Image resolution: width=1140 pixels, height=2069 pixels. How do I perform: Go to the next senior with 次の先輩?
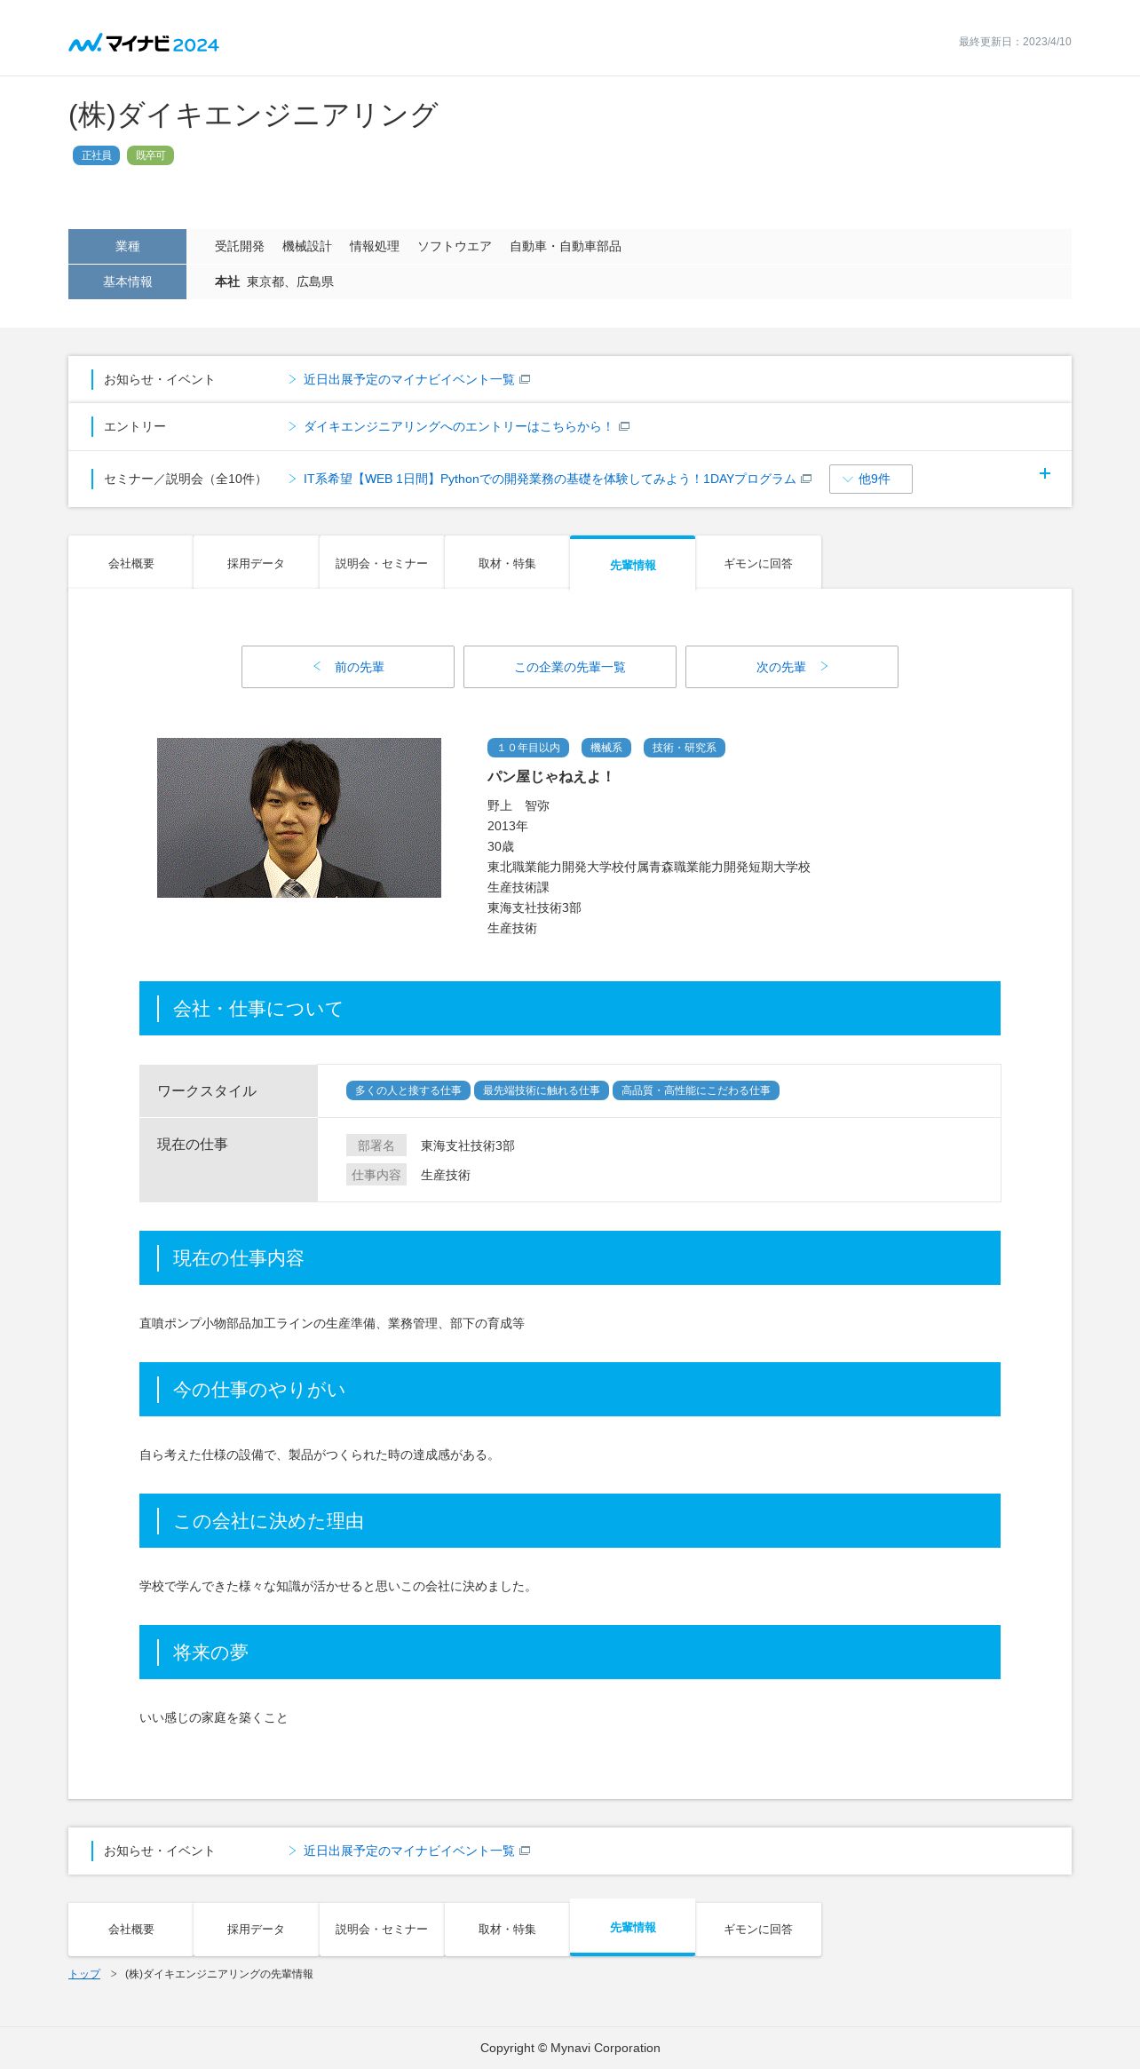792,667
